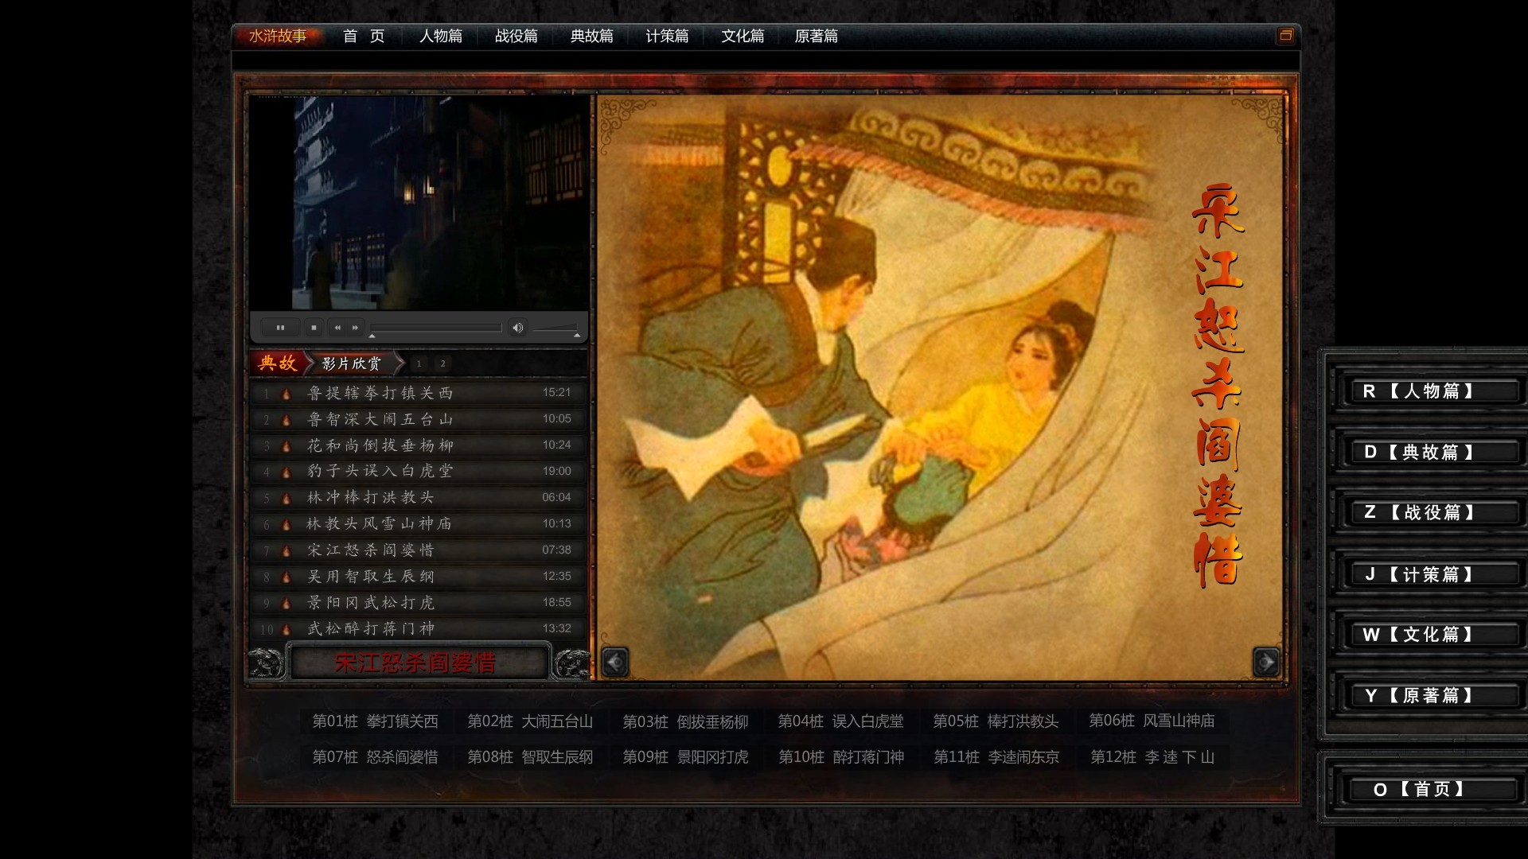Play 鲁智深大闹五台山 video
This screenshot has height=859, width=1528.
pyautogui.click(x=419, y=419)
